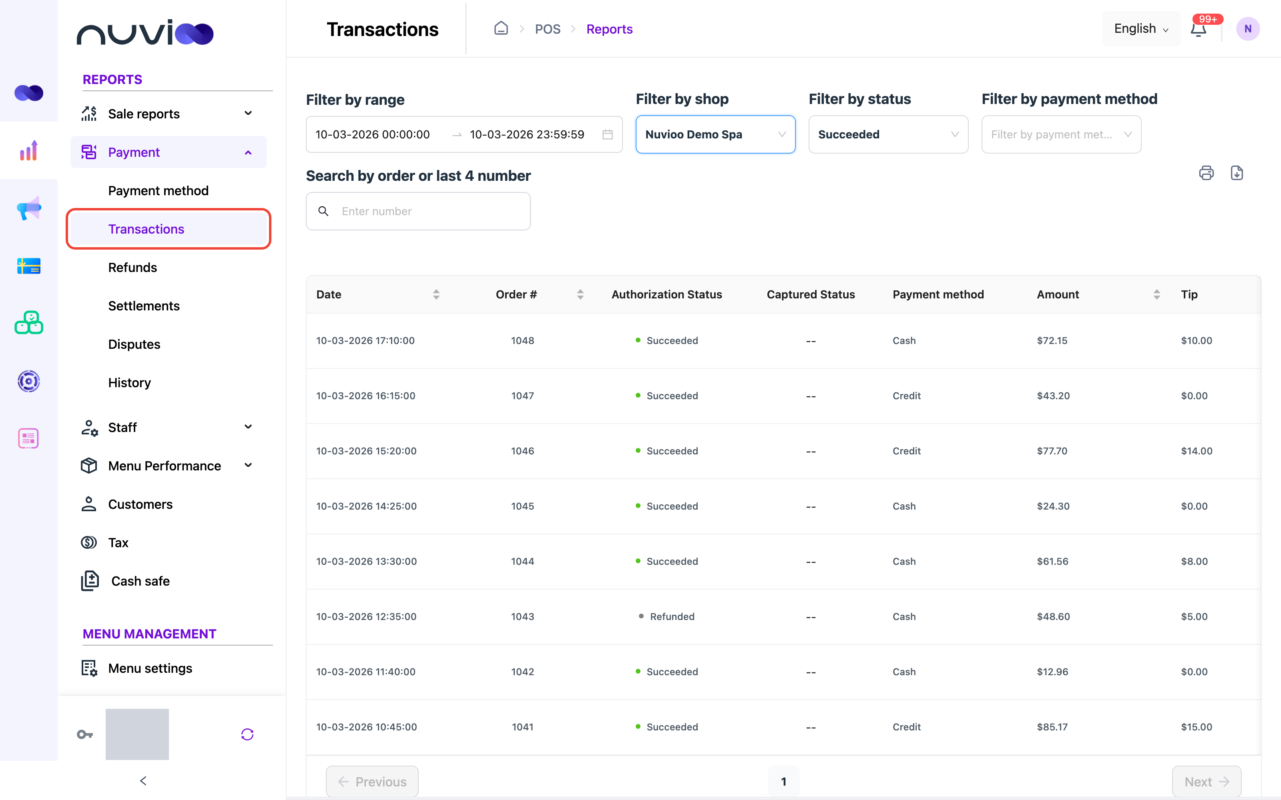The image size is (1281, 800).
Task: Click the Succeeded status in order 1044 row
Action: tap(667, 561)
